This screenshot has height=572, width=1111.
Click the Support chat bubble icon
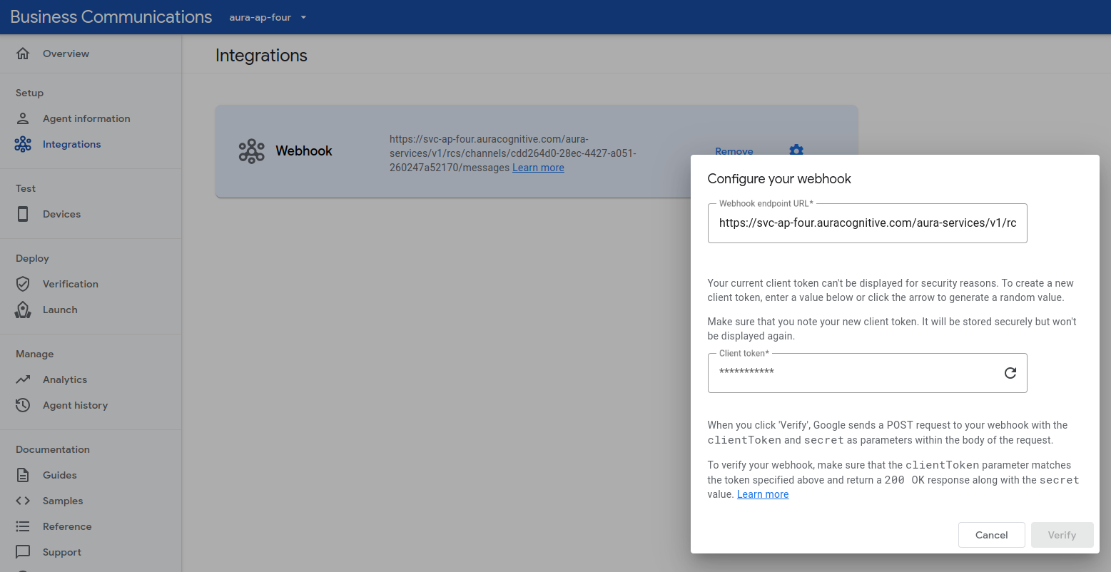[23, 552]
